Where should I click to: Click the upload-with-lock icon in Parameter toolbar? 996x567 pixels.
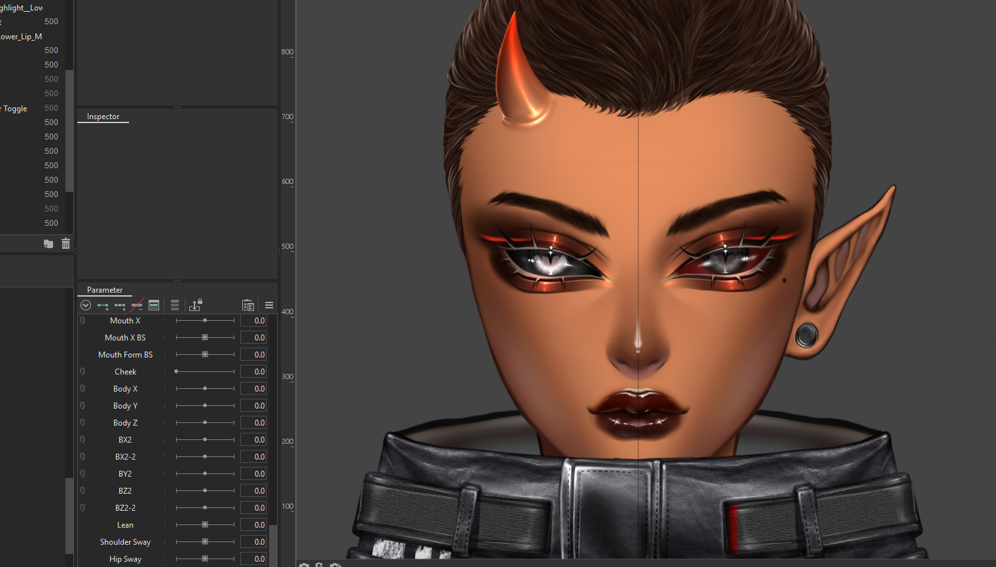195,305
